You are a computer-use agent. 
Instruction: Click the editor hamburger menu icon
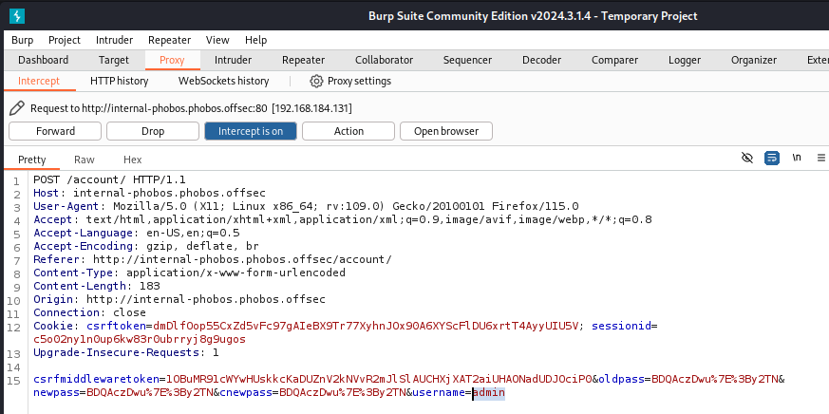click(x=821, y=158)
